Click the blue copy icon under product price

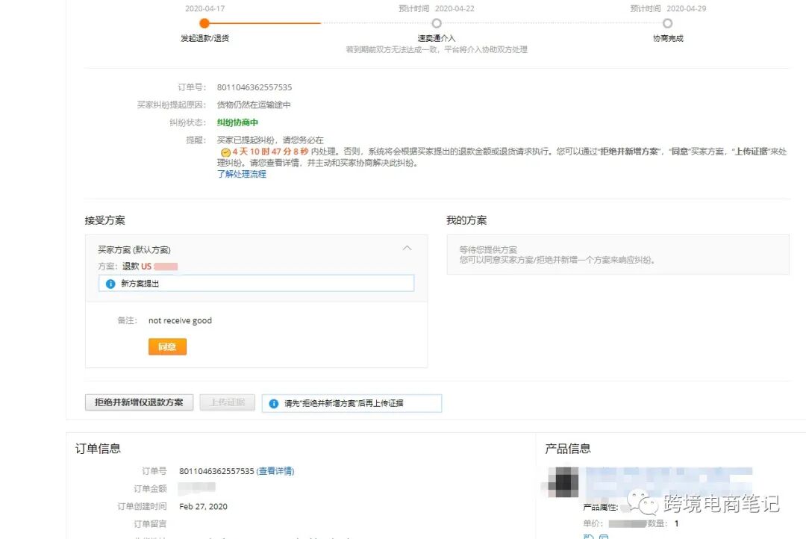pyautogui.click(x=587, y=536)
